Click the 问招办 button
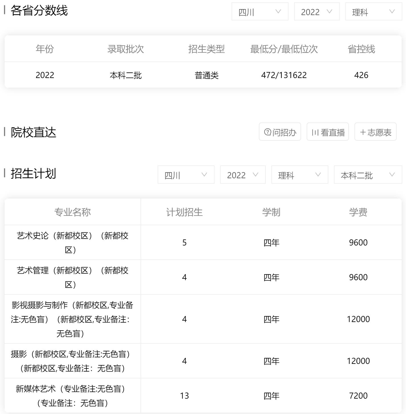This screenshot has width=406, height=414. pyautogui.click(x=280, y=132)
